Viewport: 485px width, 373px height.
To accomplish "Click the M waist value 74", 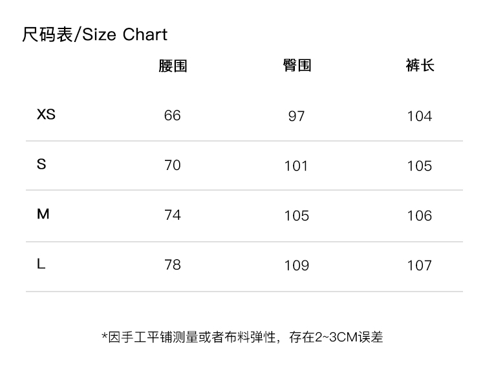I will [173, 215].
